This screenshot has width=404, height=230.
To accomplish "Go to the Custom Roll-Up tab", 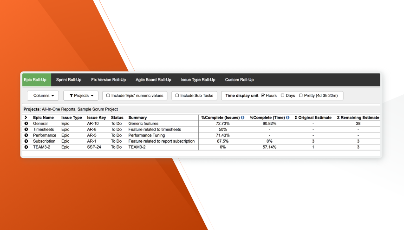I will [239, 80].
